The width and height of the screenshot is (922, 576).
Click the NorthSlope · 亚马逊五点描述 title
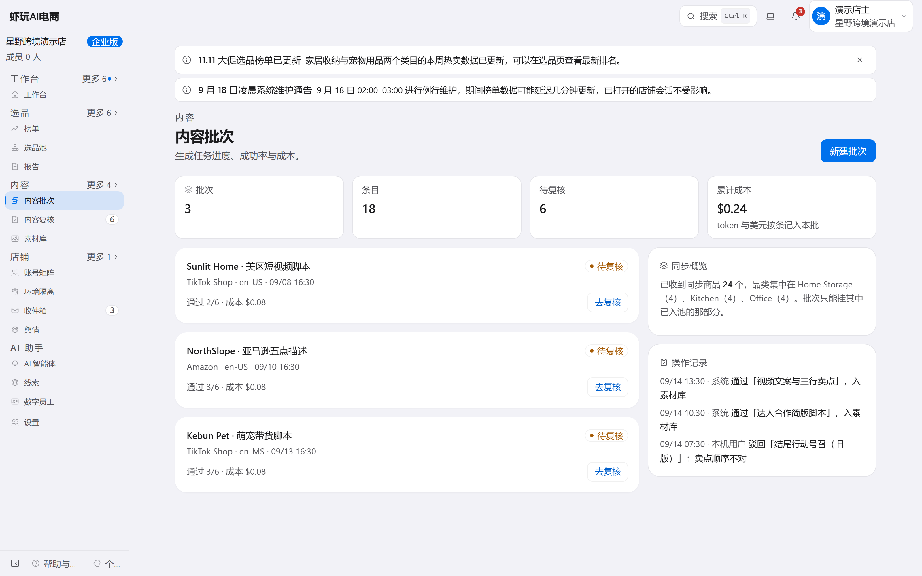(x=247, y=351)
